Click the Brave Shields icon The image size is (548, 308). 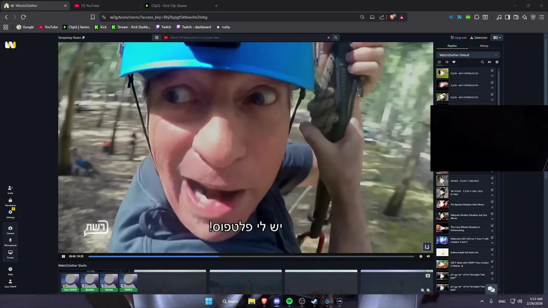393,17
